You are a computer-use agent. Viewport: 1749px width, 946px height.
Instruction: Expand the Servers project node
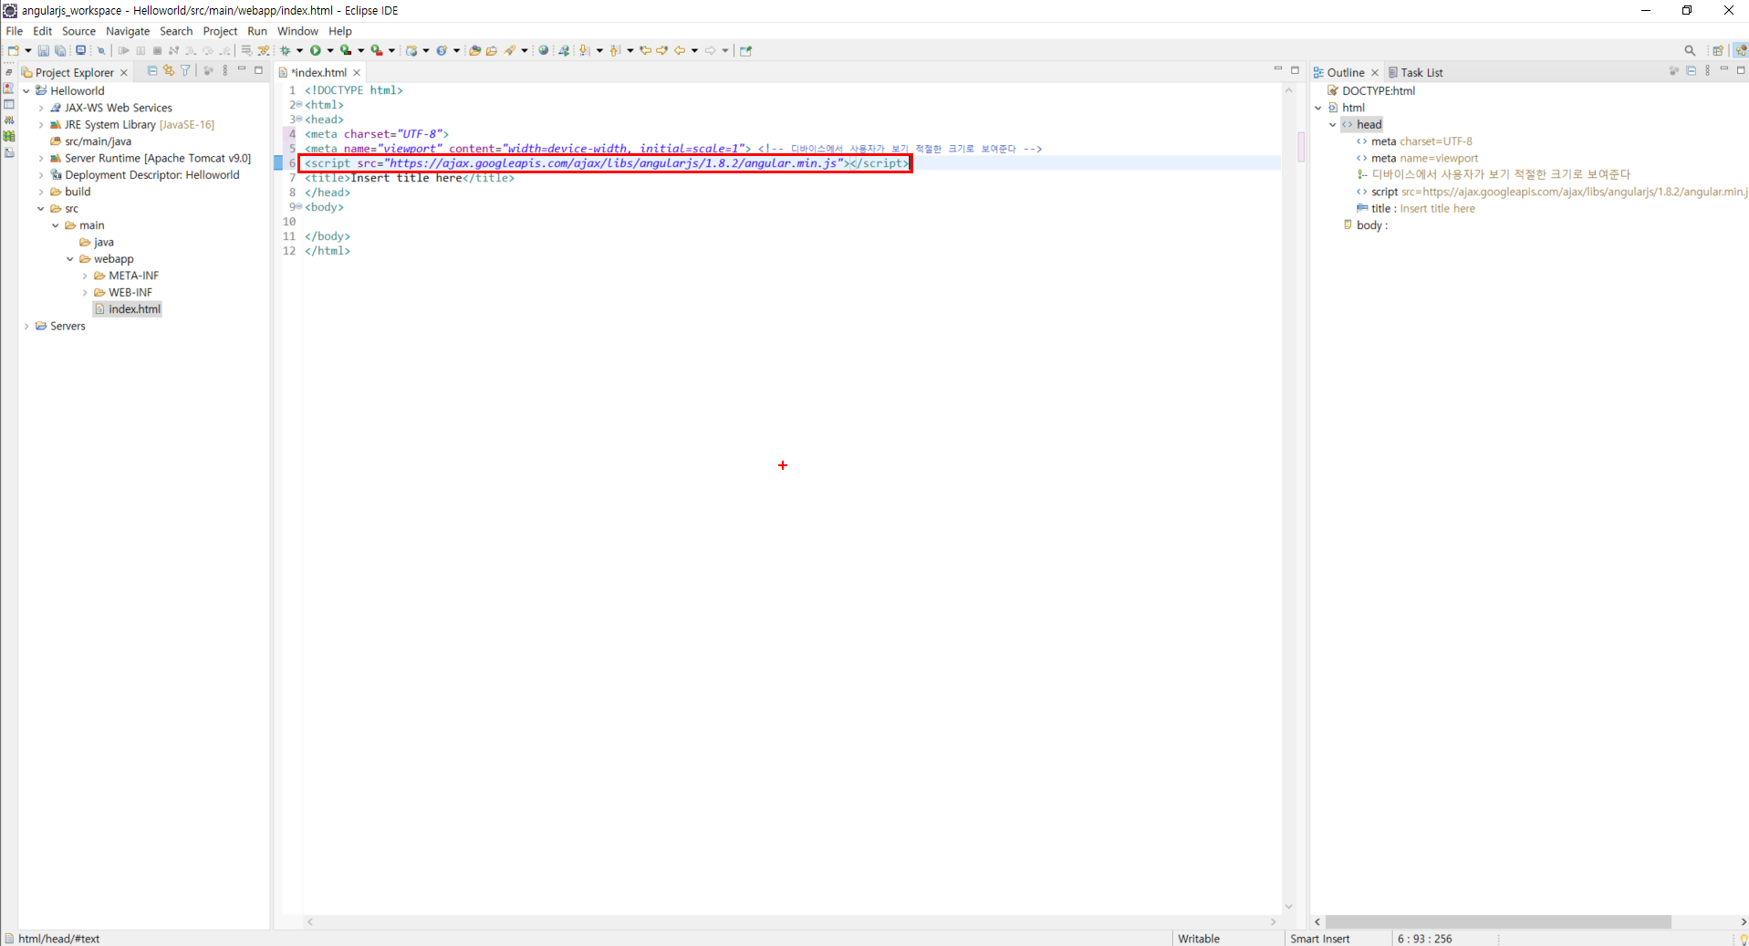pyautogui.click(x=26, y=327)
